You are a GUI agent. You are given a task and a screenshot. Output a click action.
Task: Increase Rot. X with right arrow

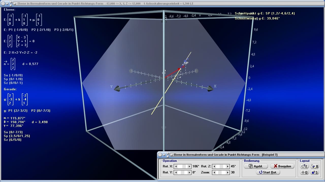click(x=189, y=166)
